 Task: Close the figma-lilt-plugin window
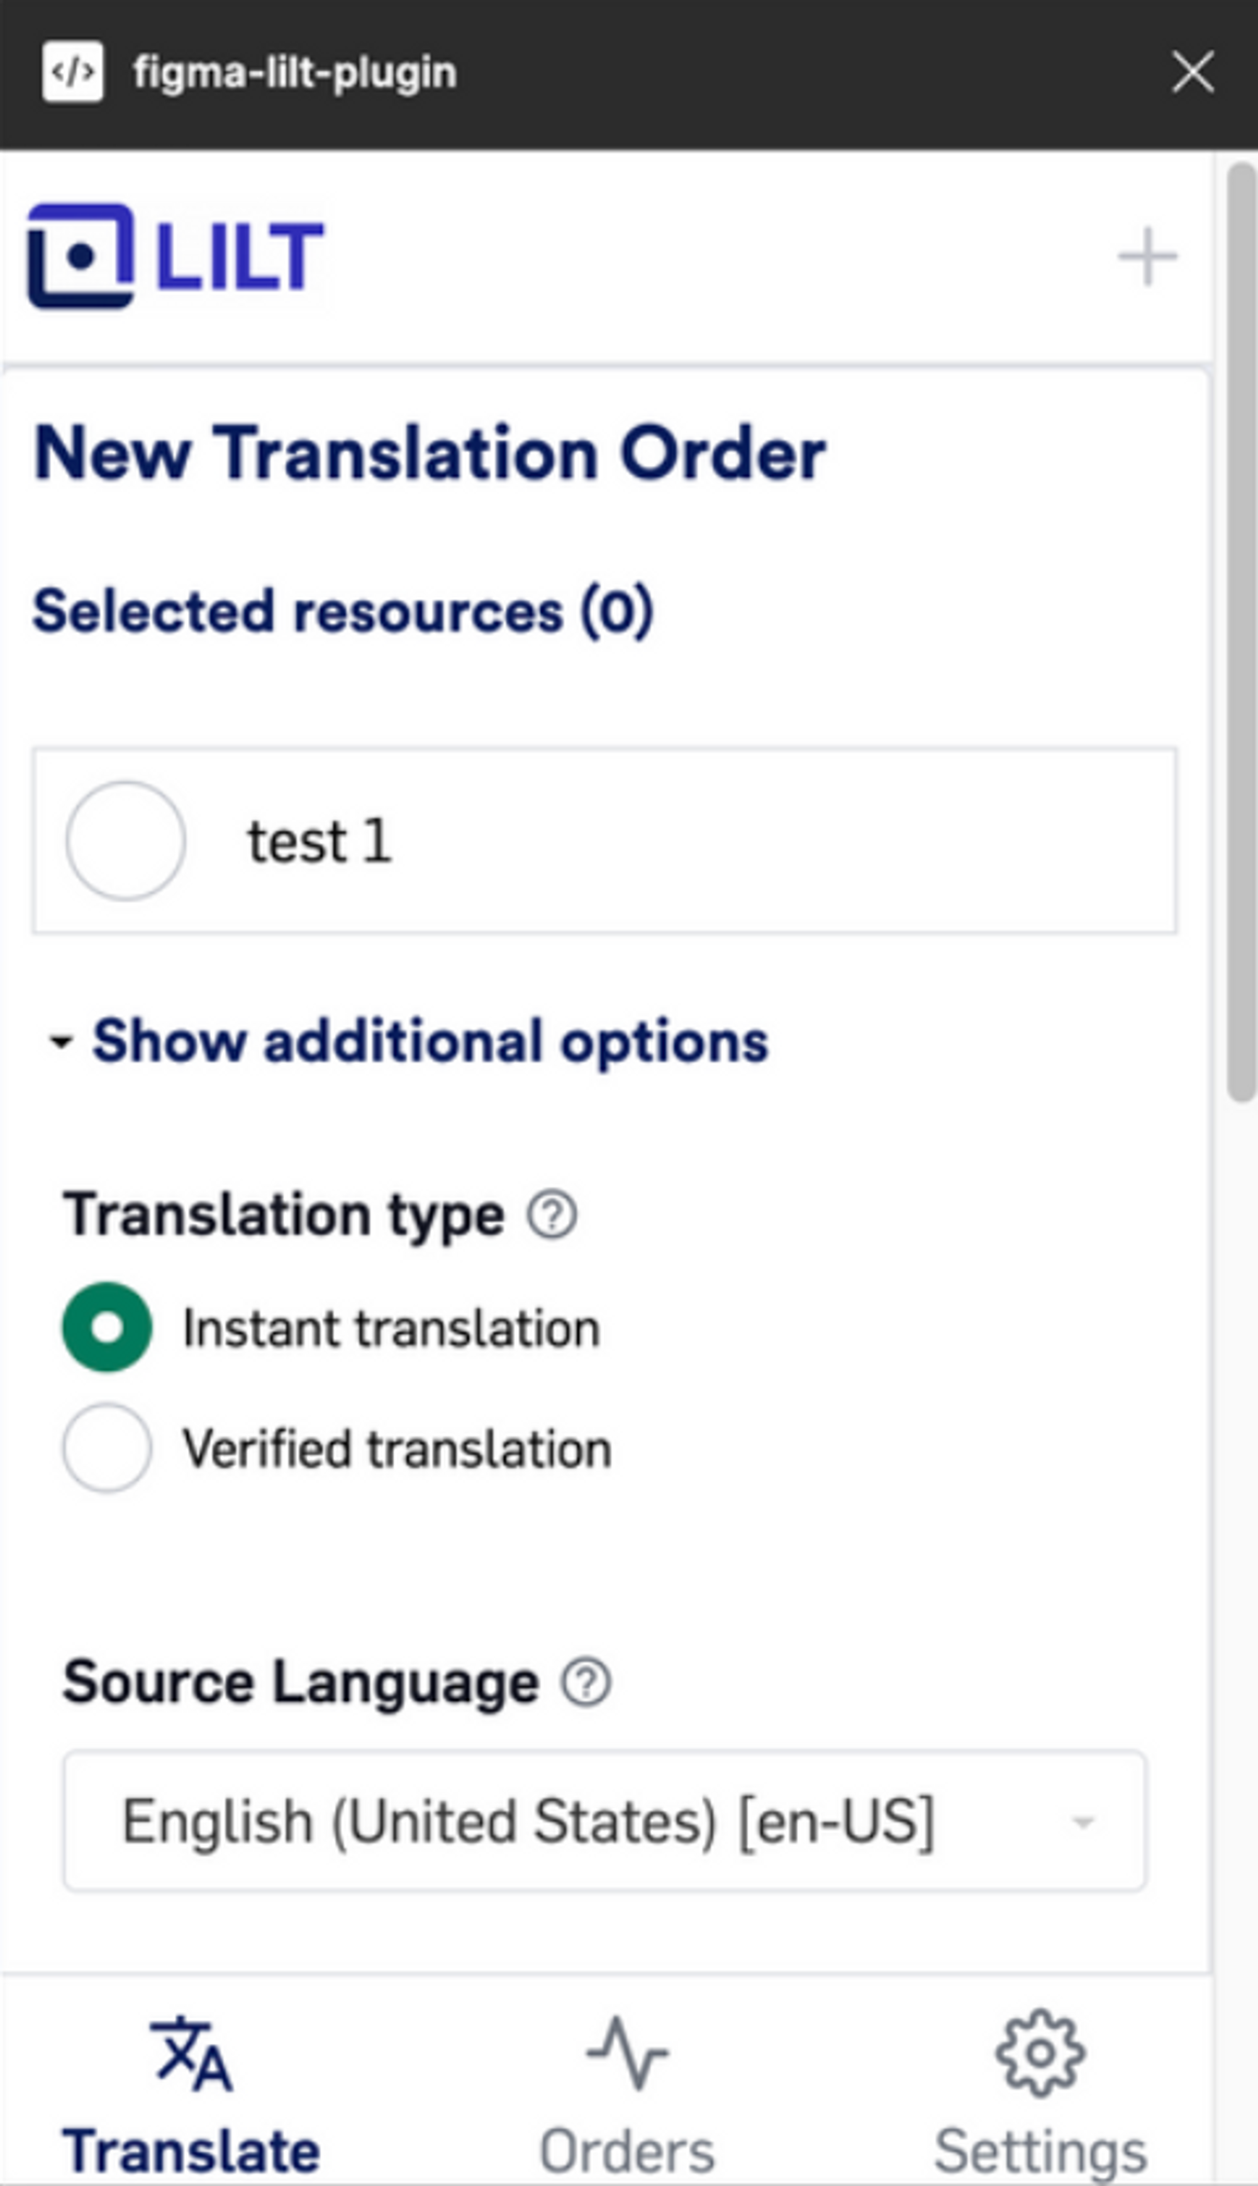pyautogui.click(x=1193, y=72)
